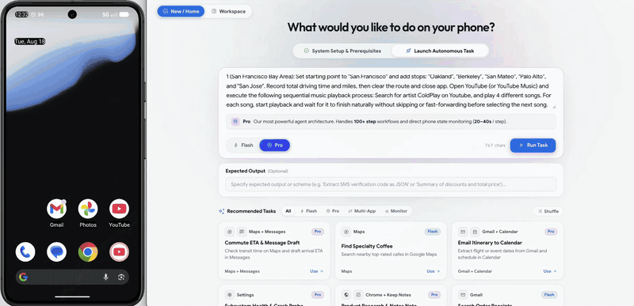The height and width of the screenshot is (306, 634).
Task: Click the Flash badge on Find Specialty Coffee card
Action: pyautogui.click(x=433, y=232)
